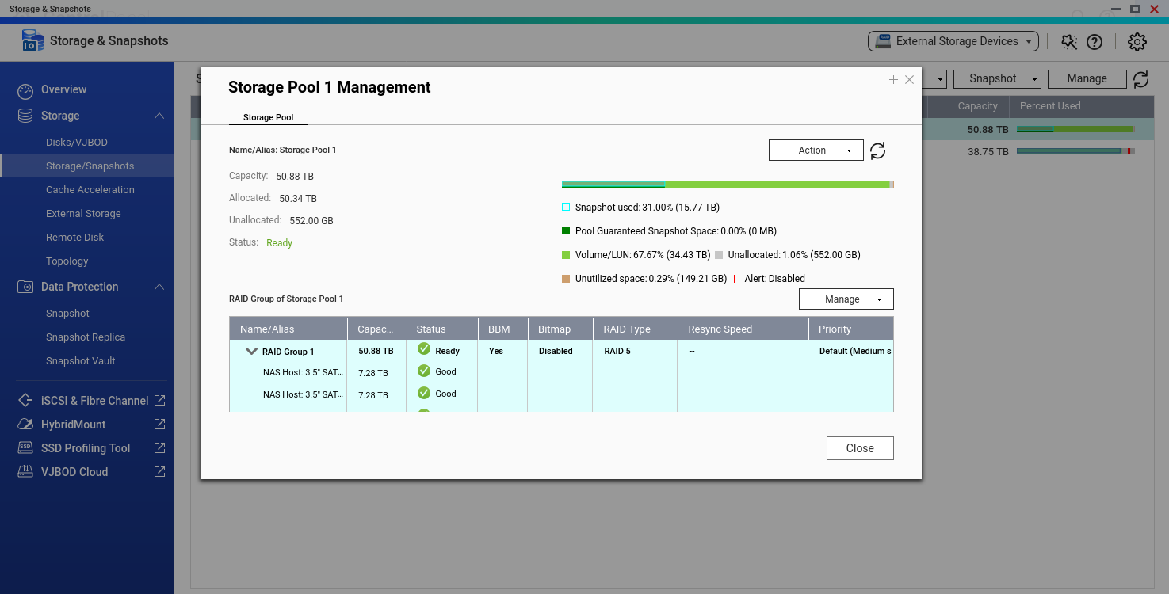The image size is (1169, 594).
Task: Open External Storage Devices dropdown
Action: pos(953,41)
